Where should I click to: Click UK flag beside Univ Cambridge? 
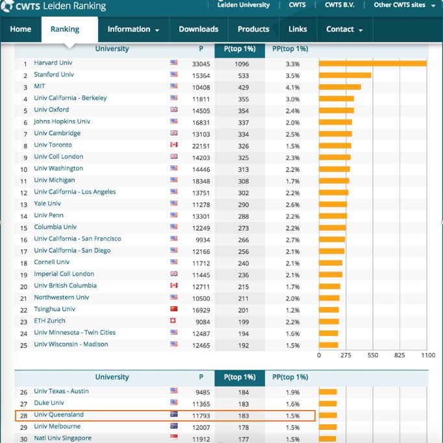coord(174,133)
